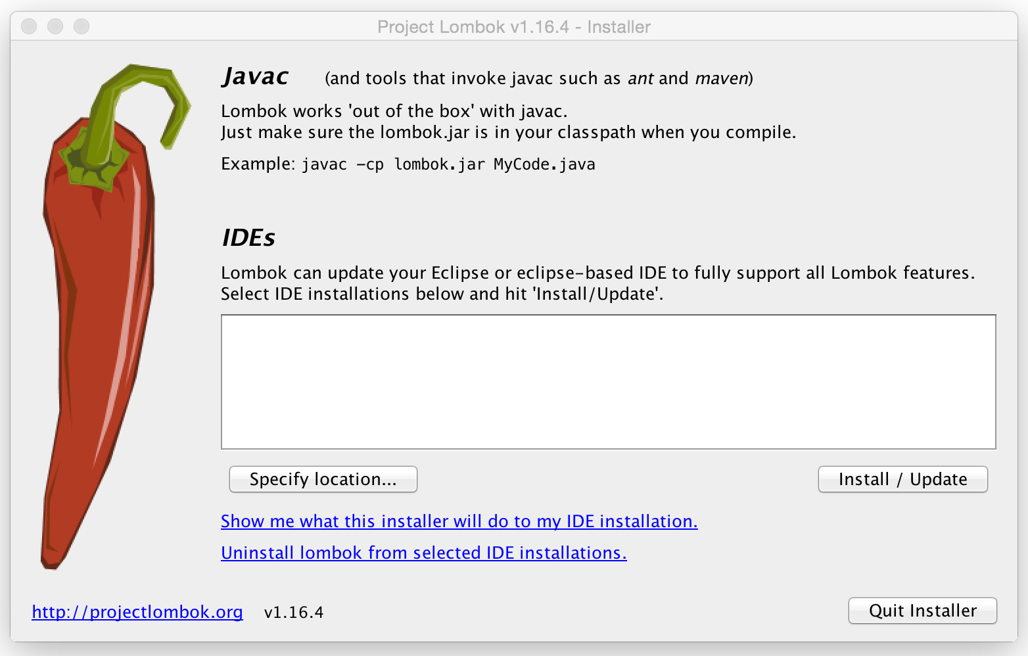Click inside the empty IDE installations list
The width and height of the screenshot is (1028, 656).
pos(608,382)
